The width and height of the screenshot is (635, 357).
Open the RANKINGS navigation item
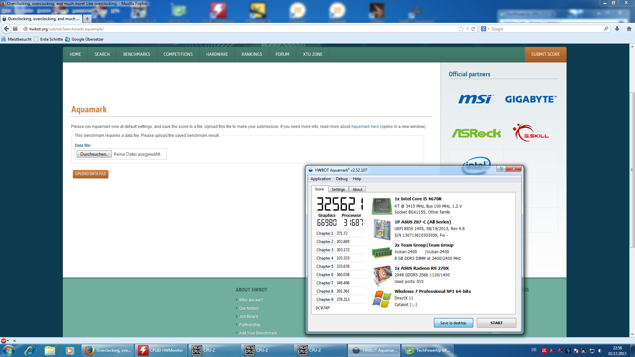pyautogui.click(x=252, y=55)
